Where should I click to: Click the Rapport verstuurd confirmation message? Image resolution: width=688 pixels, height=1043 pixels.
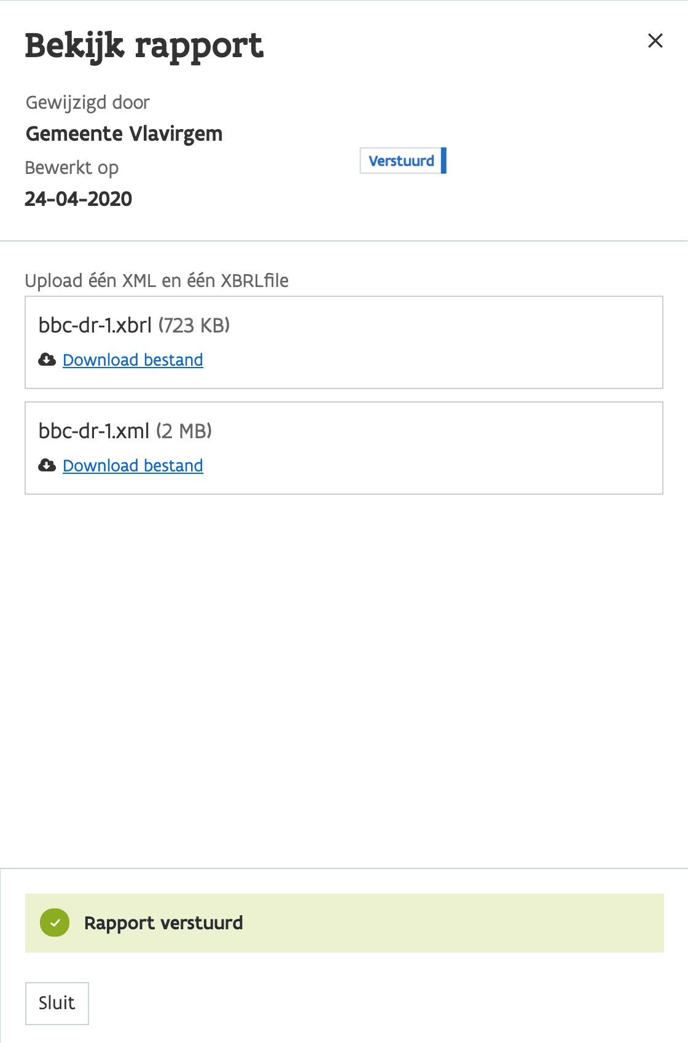(163, 923)
